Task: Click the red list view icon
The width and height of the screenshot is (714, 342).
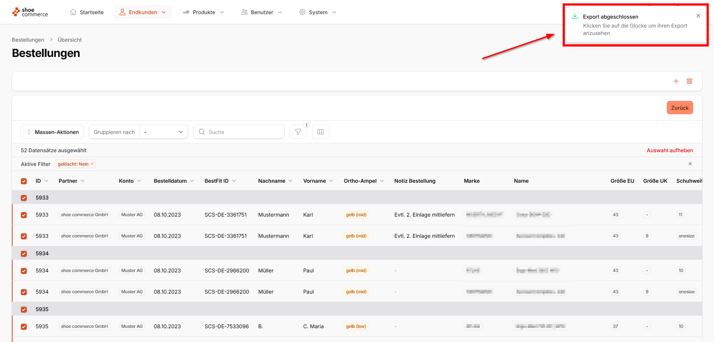Action: [689, 81]
